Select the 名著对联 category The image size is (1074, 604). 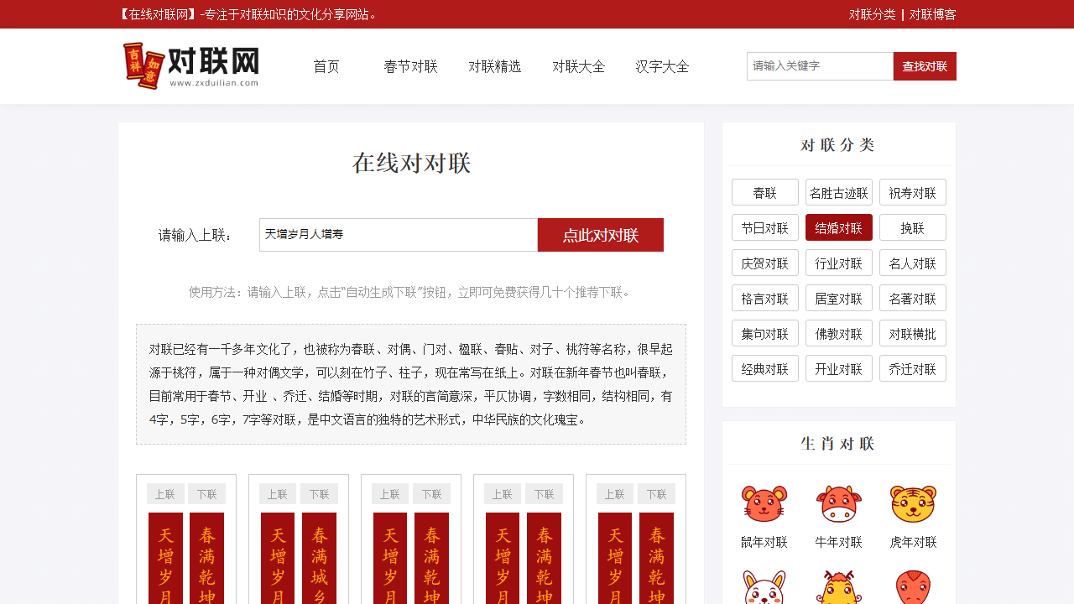[913, 298]
